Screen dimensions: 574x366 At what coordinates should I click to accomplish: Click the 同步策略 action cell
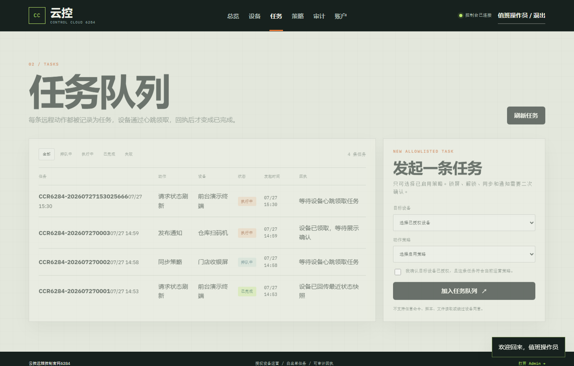(170, 262)
